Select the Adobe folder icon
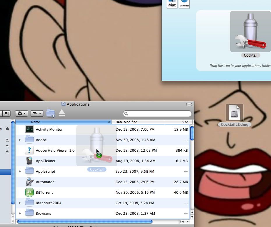The width and height of the screenshot is (271, 227). point(29,139)
